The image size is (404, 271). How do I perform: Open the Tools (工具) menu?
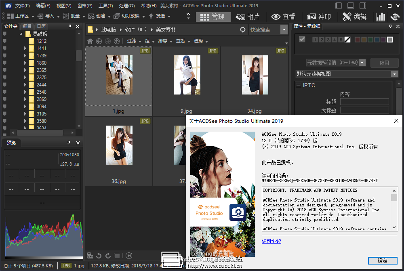tap(105, 6)
